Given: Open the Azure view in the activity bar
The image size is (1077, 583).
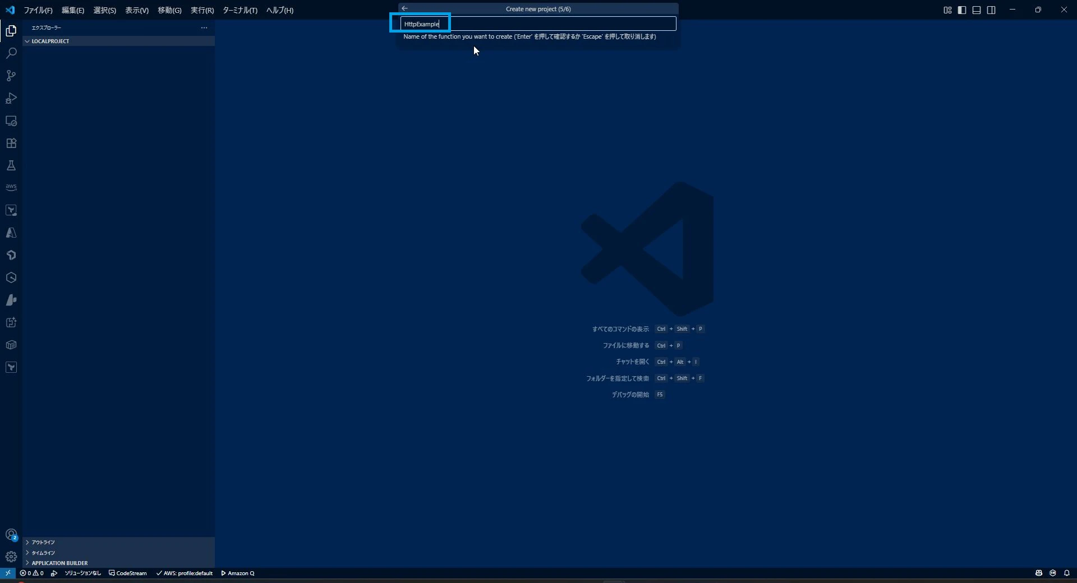Looking at the screenshot, I should pos(11,233).
